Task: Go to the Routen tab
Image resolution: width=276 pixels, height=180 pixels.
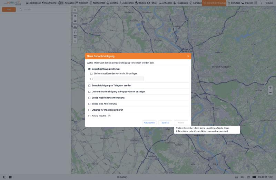Action: 140,3
